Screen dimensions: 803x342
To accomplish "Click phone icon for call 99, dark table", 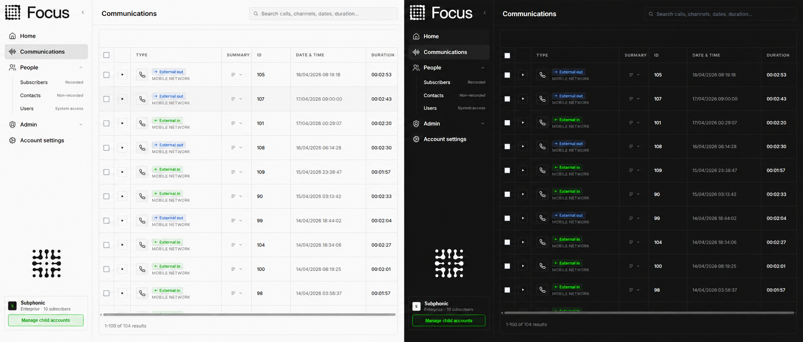I will 542,218.
